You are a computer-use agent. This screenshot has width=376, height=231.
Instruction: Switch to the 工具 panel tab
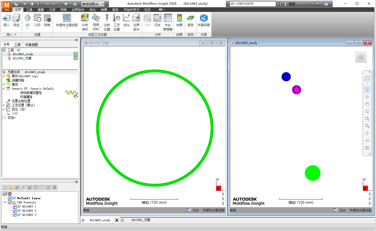(x=17, y=45)
